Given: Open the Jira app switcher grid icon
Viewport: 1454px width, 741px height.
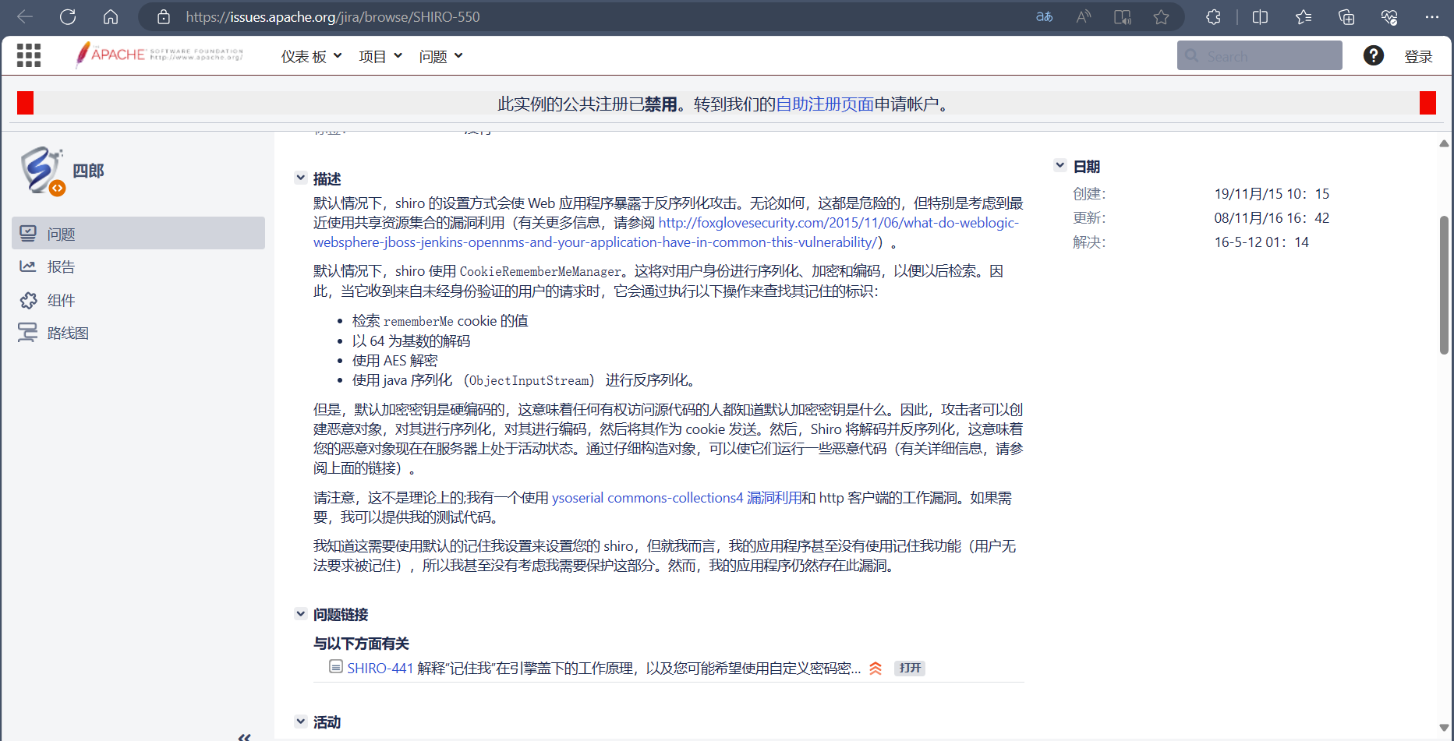Looking at the screenshot, I should tap(29, 55).
